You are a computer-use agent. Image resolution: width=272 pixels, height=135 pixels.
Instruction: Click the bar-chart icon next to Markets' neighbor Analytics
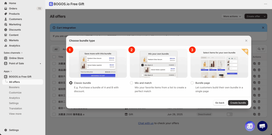(x=6, y=46)
